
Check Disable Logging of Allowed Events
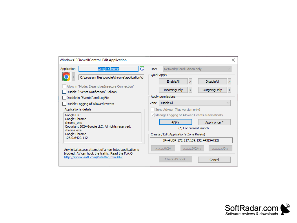click(64, 104)
